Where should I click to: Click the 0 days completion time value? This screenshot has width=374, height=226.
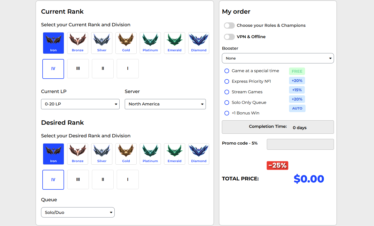(300, 128)
